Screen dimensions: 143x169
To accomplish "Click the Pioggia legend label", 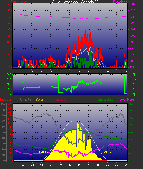I will pos(5,100).
